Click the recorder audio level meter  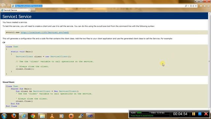point(143,113)
